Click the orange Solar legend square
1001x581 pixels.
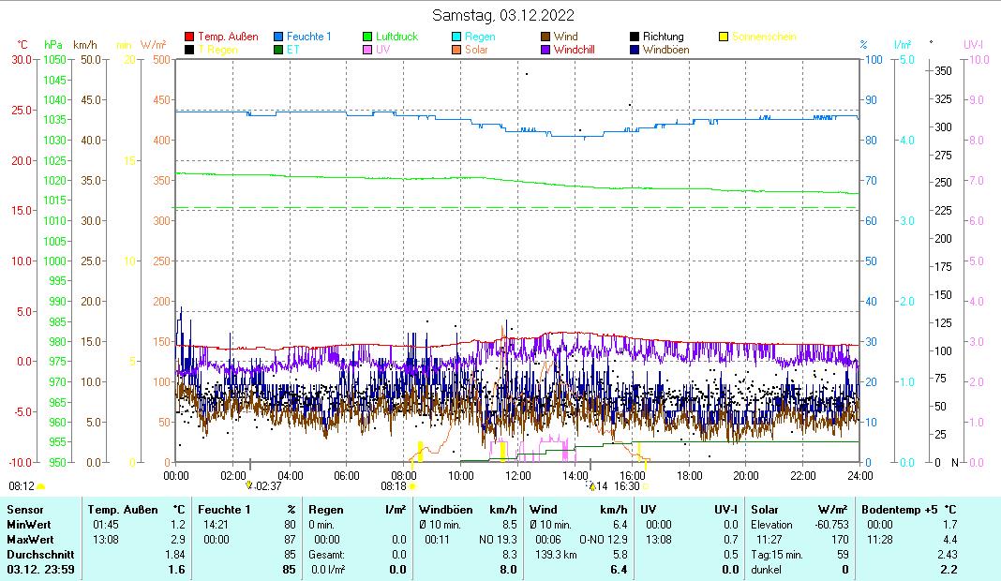point(456,50)
